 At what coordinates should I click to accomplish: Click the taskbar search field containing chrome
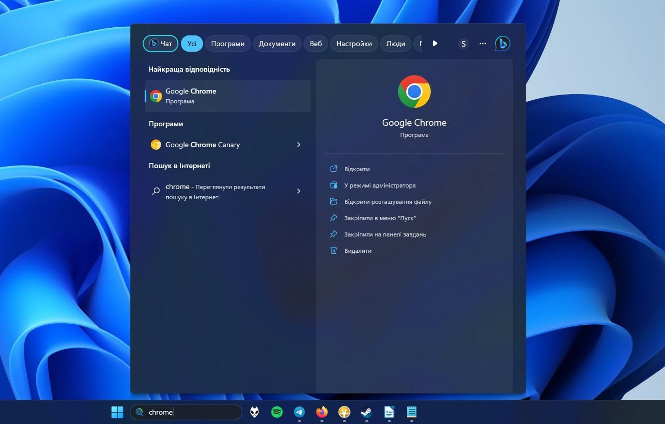pyautogui.click(x=186, y=412)
